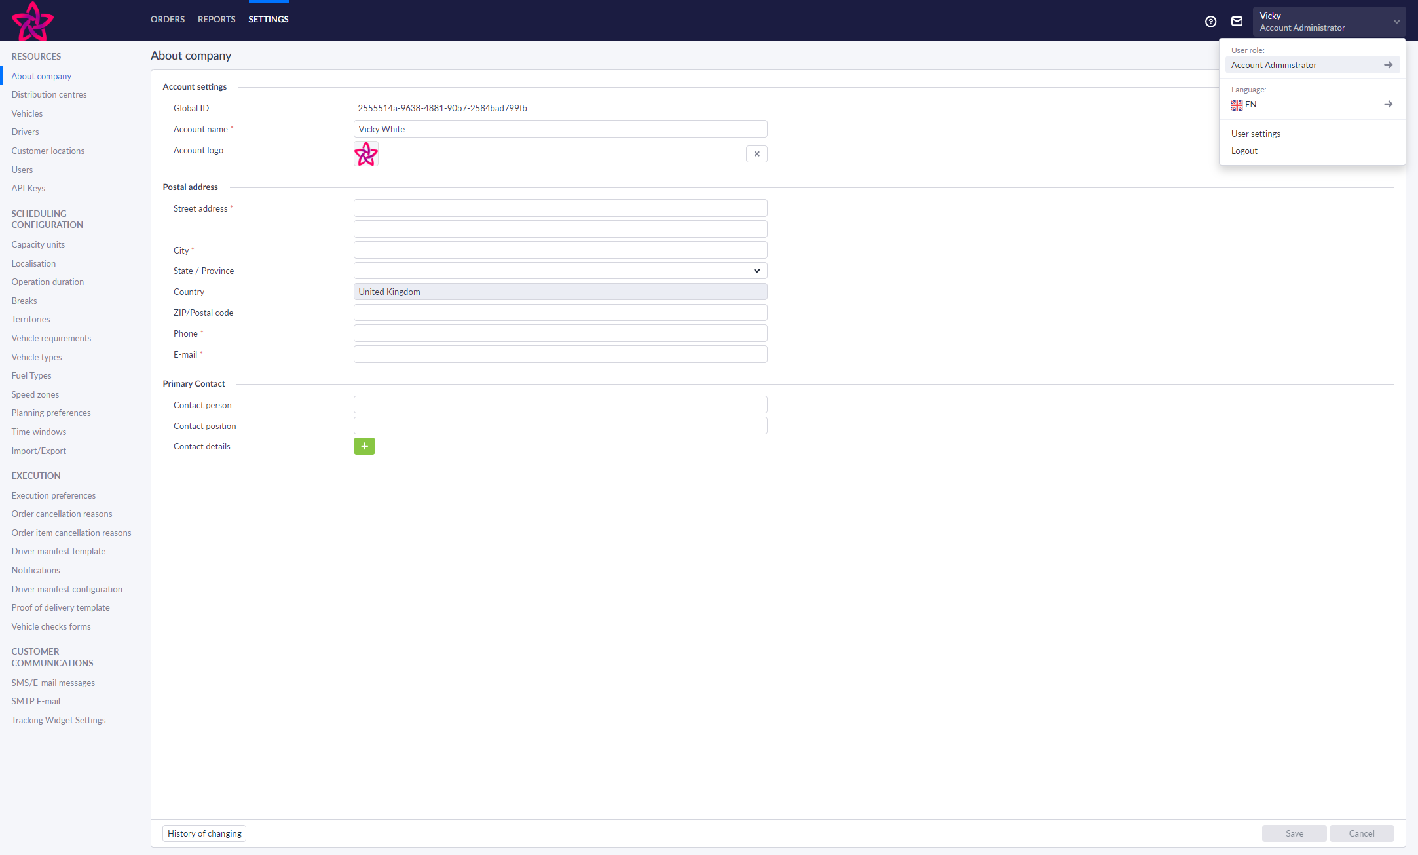Screen dimensions: 1418x855
Task: Open Customer locations in sidebar
Action: [x=48, y=151]
